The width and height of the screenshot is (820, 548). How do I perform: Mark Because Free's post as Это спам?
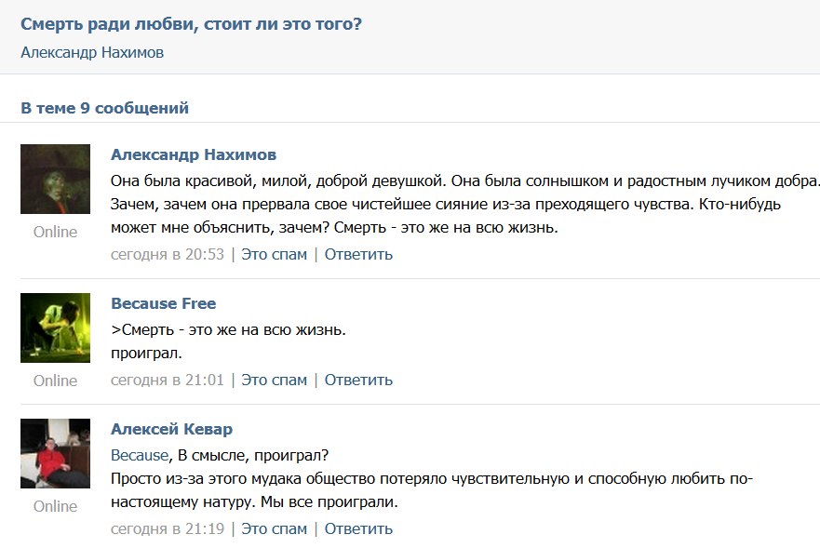[x=274, y=380]
